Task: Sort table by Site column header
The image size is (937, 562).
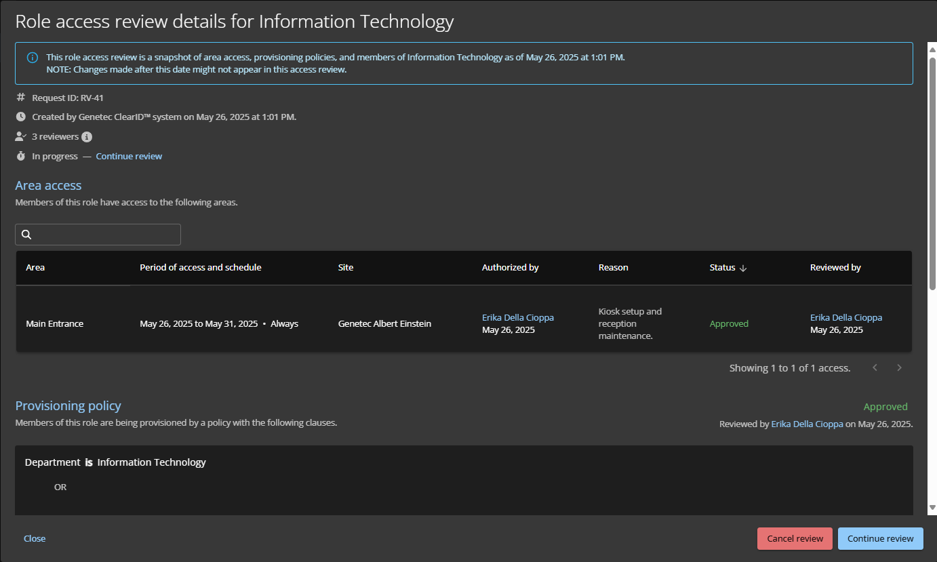Action: [x=346, y=268]
